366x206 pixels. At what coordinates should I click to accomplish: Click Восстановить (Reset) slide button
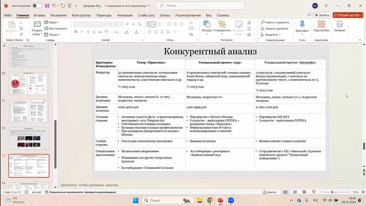55,29
